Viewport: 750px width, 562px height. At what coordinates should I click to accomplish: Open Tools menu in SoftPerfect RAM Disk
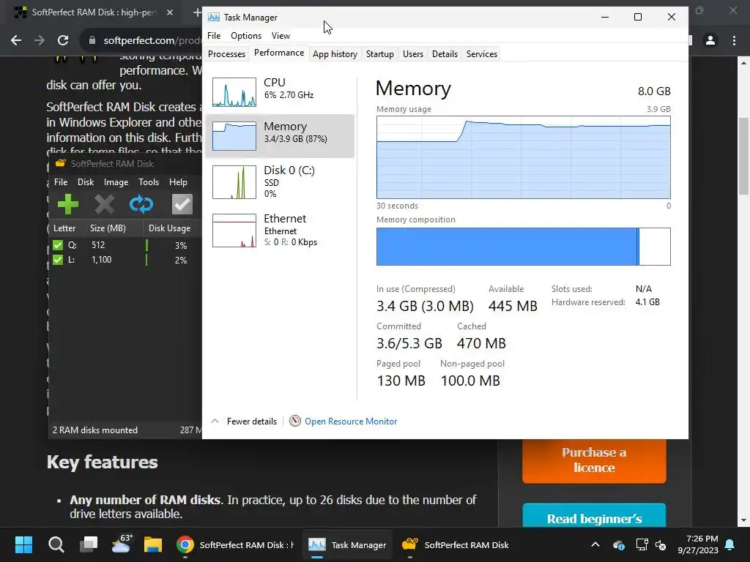pos(149,182)
